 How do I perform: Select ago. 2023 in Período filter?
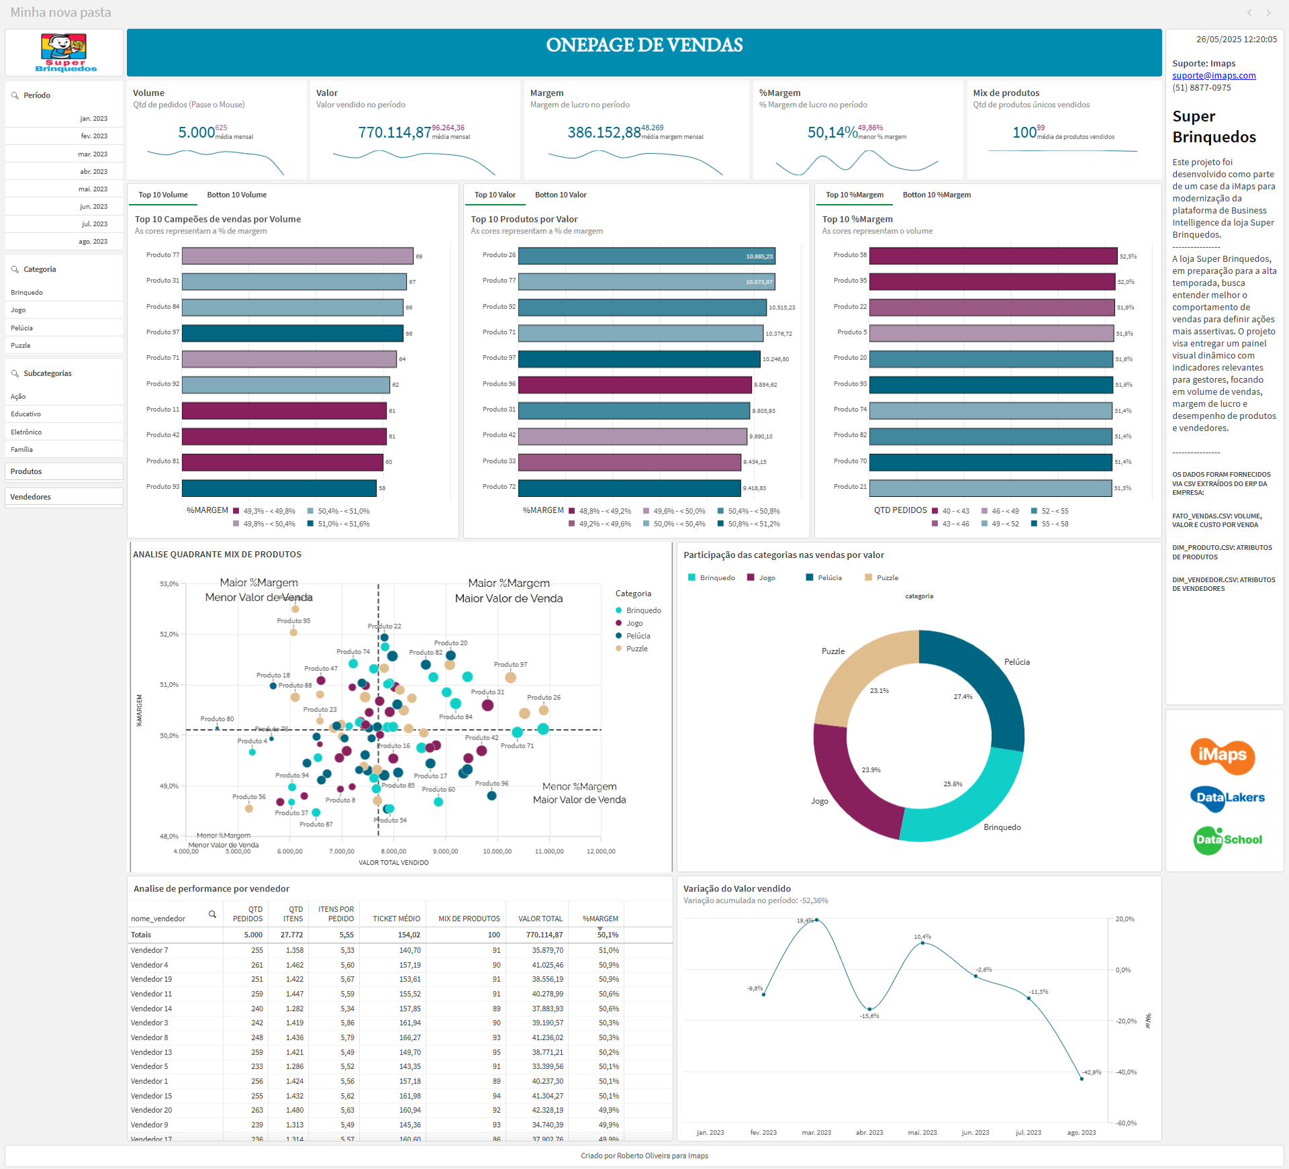tap(64, 242)
